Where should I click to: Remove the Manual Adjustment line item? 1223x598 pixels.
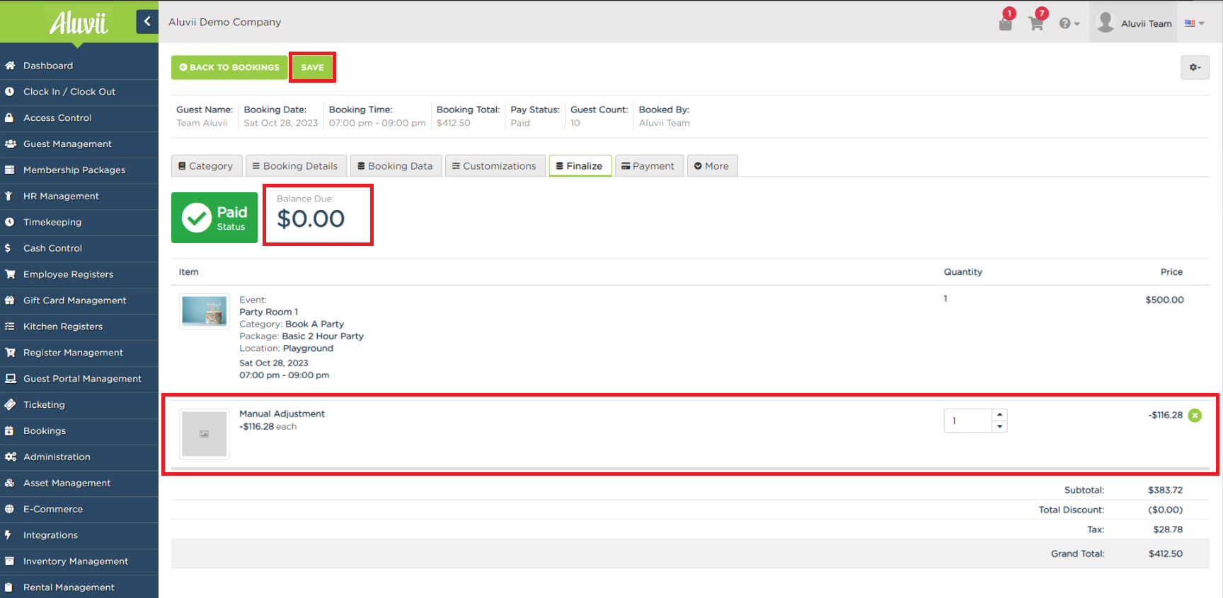pos(1195,416)
